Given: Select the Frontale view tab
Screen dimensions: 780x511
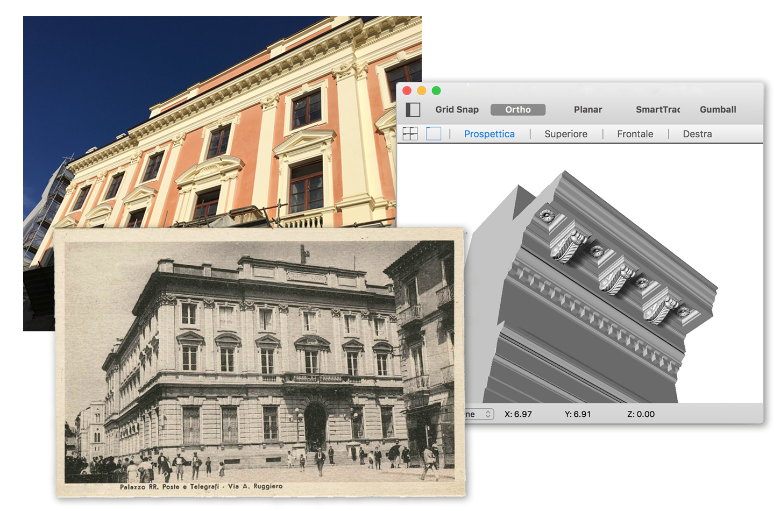Looking at the screenshot, I should pos(635,134).
